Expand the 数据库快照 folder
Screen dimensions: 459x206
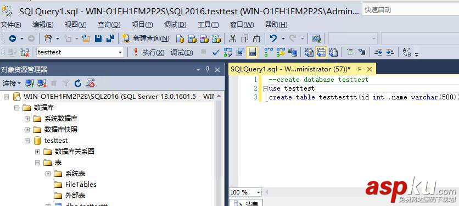tap(27, 130)
